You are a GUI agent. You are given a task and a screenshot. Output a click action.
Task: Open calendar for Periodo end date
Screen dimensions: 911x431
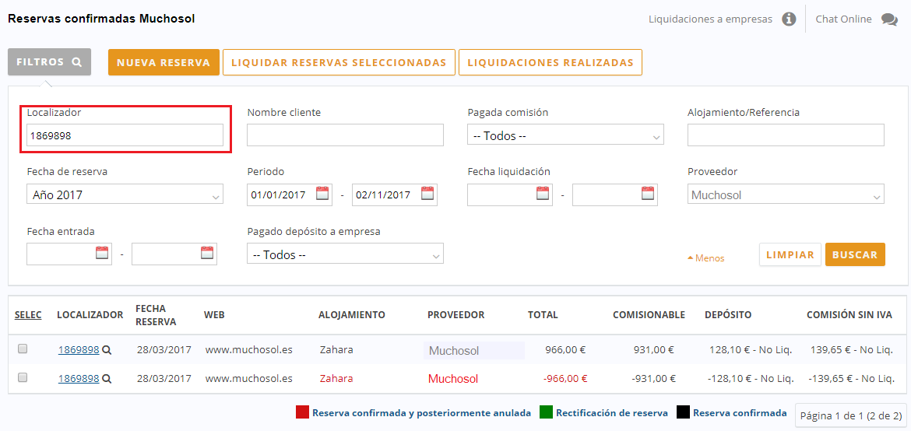click(x=427, y=194)
